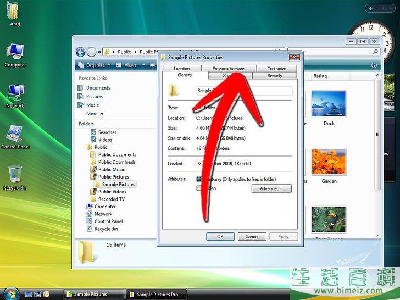Click Cancel in Properties dialog
This screenshot has height=300, width=400.
[x=252, y=236]
